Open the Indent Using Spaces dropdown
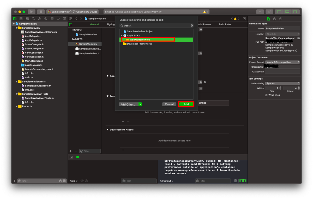 (x=282, y=84)
